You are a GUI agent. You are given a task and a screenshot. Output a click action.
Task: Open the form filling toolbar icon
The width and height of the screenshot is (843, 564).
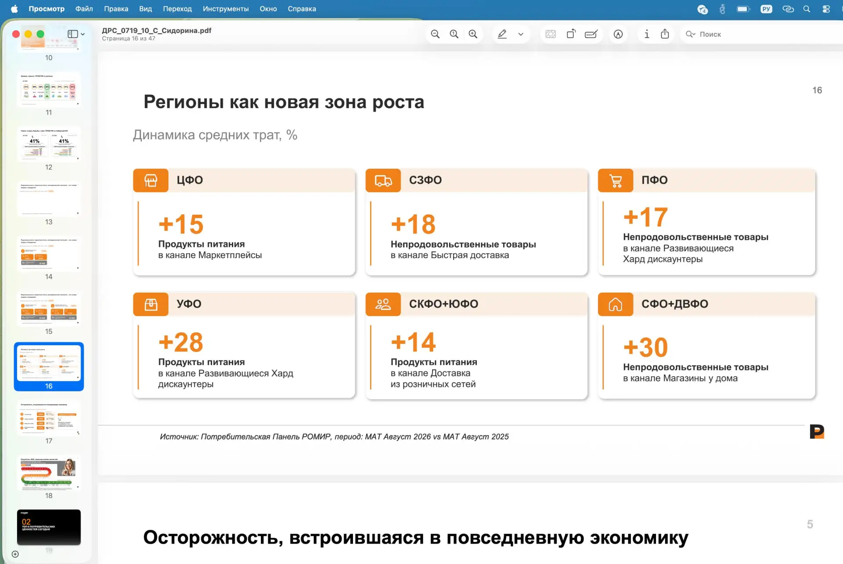[x=591, y=34]
